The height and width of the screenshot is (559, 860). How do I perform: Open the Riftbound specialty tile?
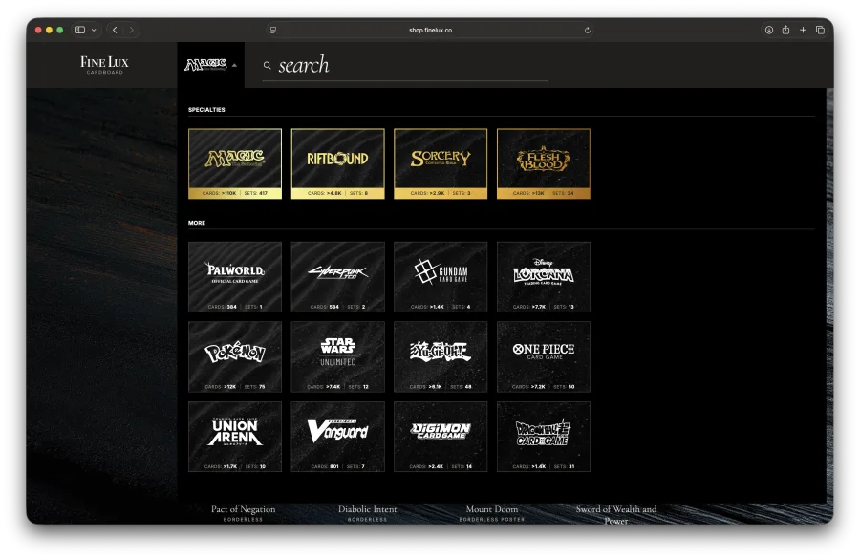(x=338, y=163)
